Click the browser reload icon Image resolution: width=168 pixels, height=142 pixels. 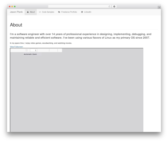109,6
